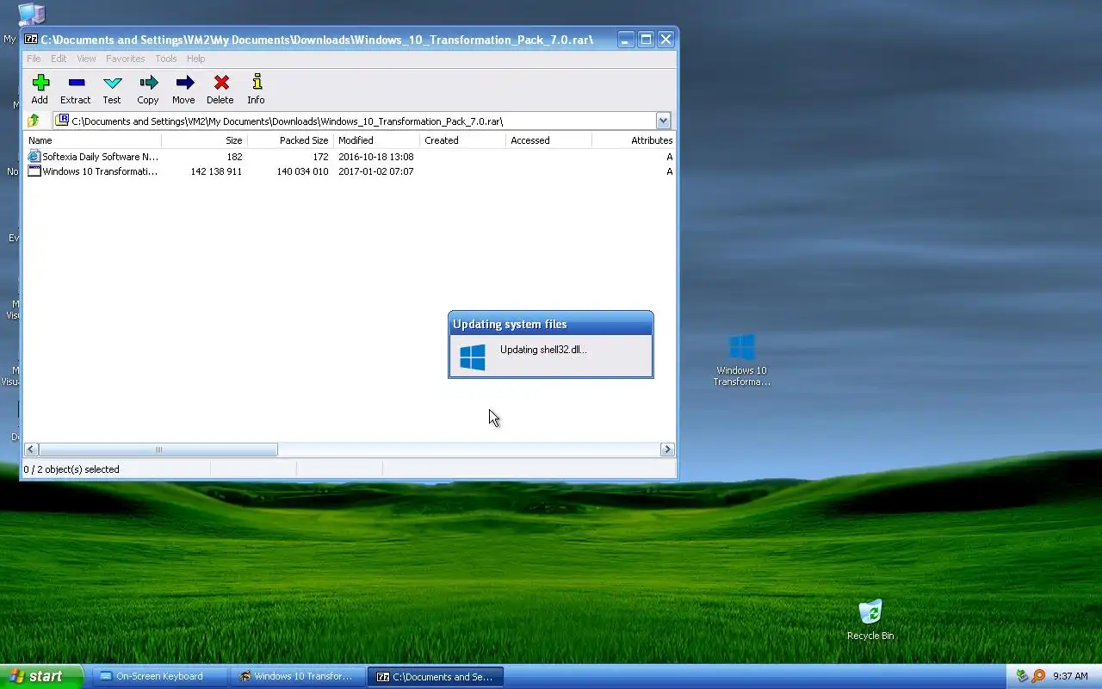Click packed size 140 034 010
1102x689 pixels.
[x=302, y=171]
